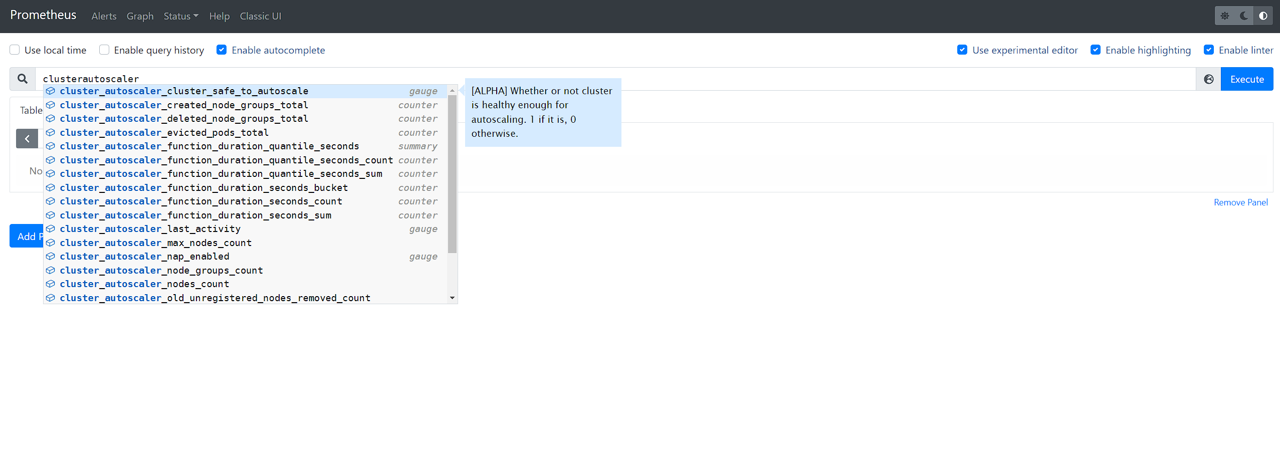Toggle Enable linter checkbox
This screenshot has height=470, width=1280.
point(1209,50)
